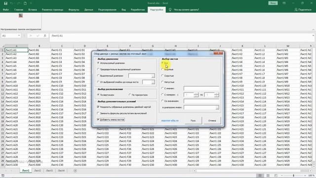Click inside the С именем text field

click(x=201, y=89)
